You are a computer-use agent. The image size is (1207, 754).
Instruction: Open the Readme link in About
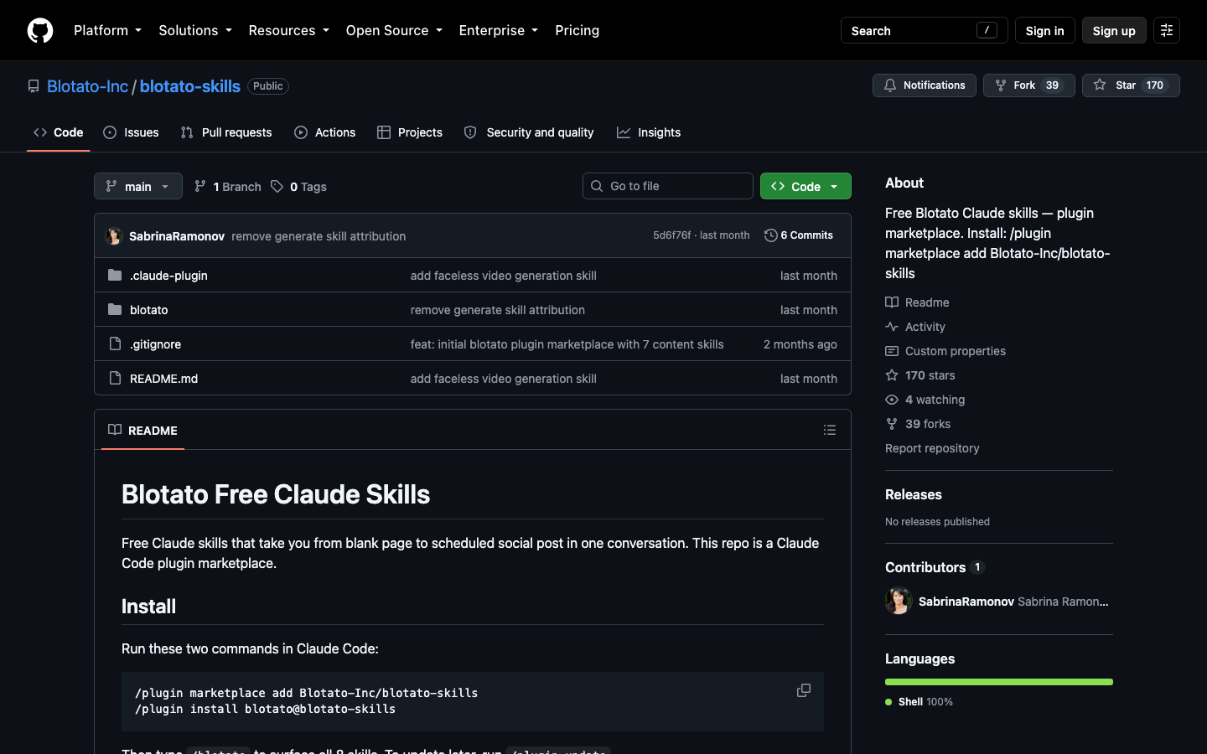pos(917,302)
